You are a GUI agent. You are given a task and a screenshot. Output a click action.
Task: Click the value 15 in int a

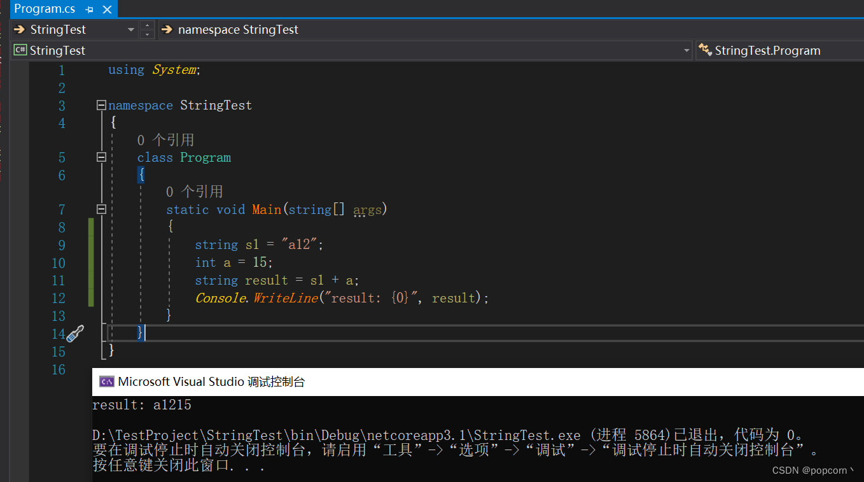click(x=260, y=262)
